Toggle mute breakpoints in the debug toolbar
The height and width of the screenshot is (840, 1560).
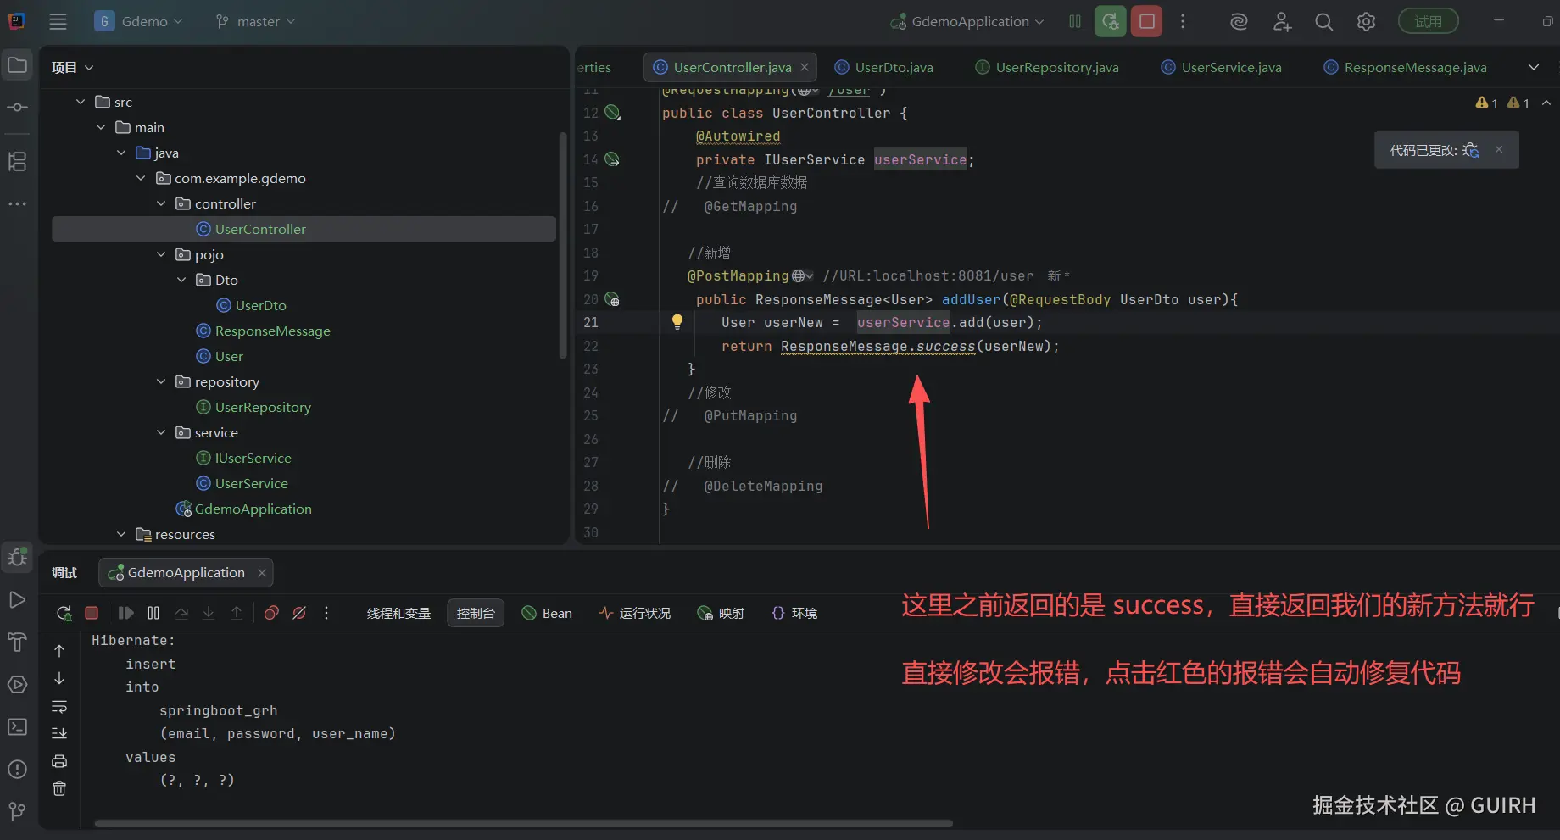point(299,613)
